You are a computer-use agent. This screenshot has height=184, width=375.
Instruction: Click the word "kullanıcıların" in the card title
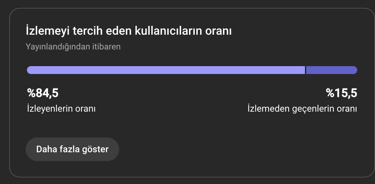coord(169,31)
